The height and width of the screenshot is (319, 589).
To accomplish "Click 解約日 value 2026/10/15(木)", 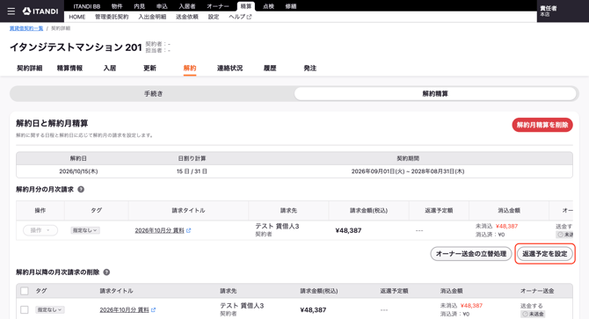I will (78, 171).
